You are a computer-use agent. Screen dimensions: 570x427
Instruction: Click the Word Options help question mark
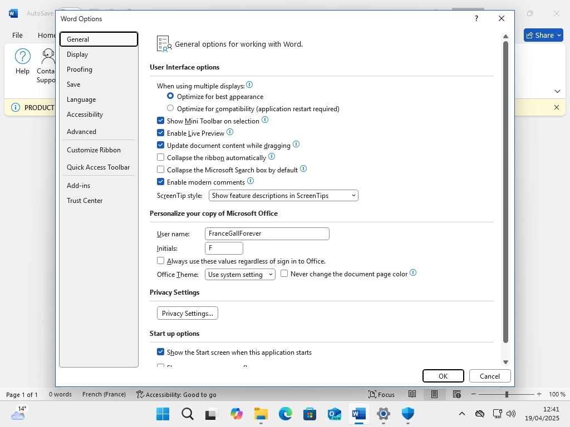pyautogui.click(x=476, y=18)
